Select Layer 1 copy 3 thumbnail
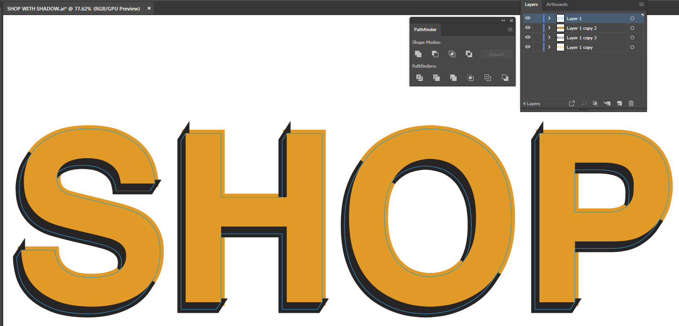 click(x=560, y=37)
